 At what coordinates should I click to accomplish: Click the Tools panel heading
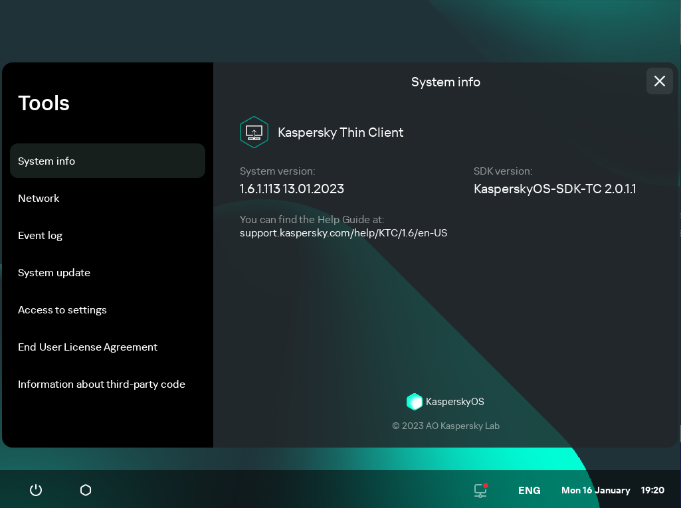(44, 103)
